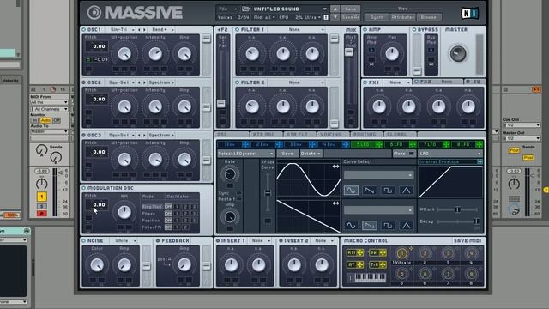Toggle Filter 2 power button

point(238,82)
